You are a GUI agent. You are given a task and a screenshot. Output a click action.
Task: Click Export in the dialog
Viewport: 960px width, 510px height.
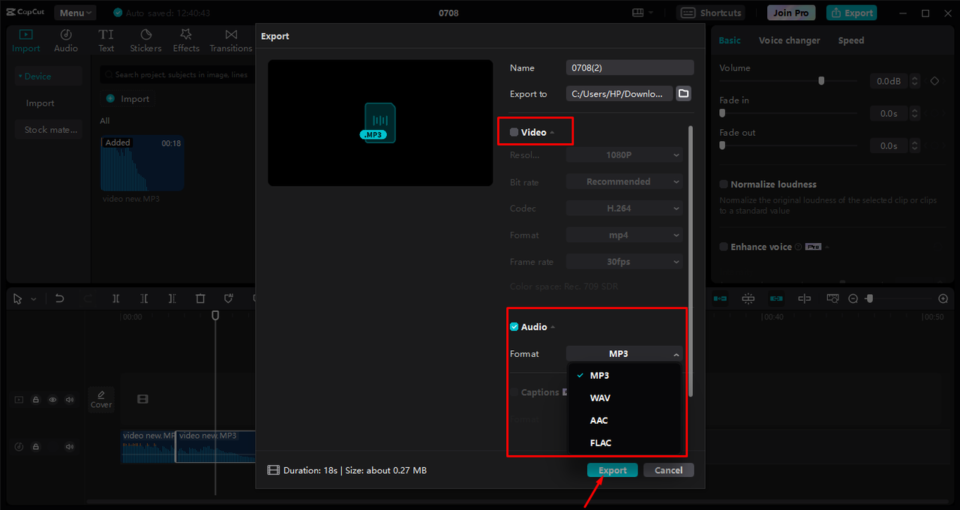tap(612, 470)
